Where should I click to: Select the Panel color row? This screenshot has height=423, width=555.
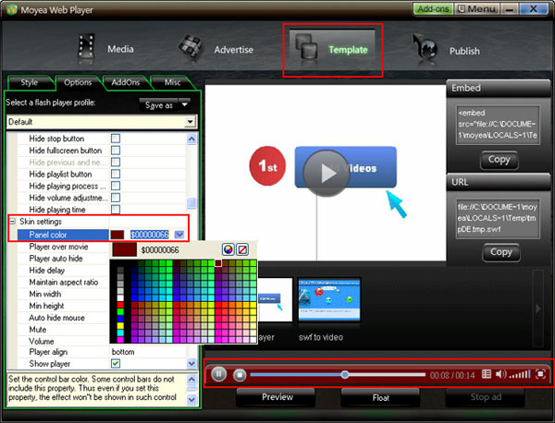tap(101, 235)
